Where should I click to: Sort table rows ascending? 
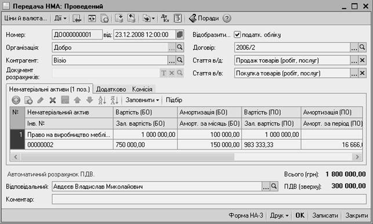click(x=102, y=100)
